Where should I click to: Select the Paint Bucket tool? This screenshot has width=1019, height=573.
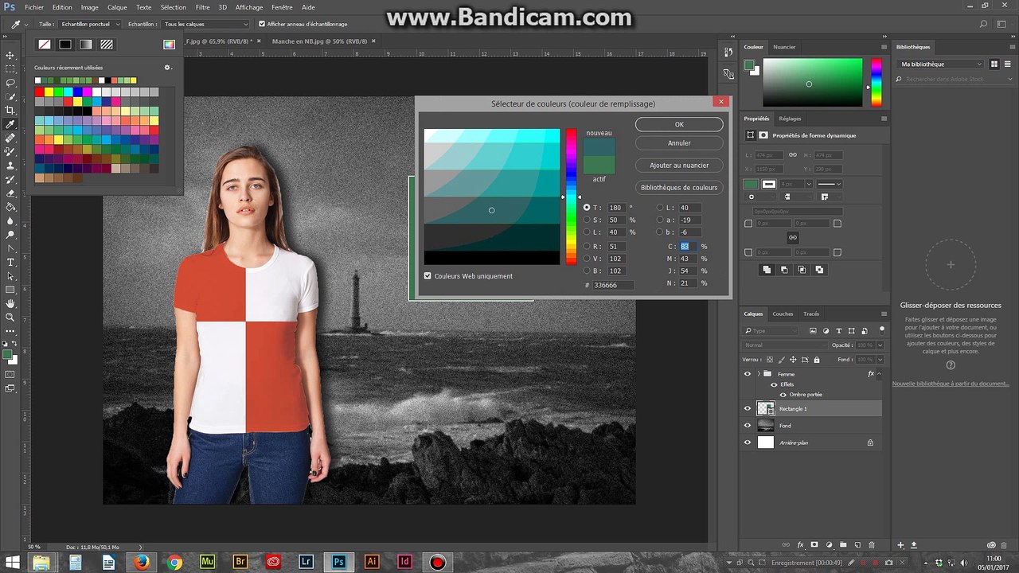coord(10,207)
